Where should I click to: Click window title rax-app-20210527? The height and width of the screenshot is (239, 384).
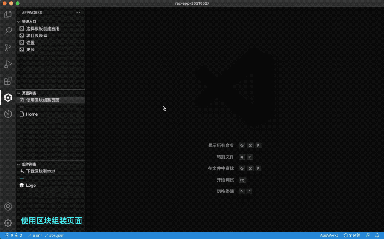192,3
